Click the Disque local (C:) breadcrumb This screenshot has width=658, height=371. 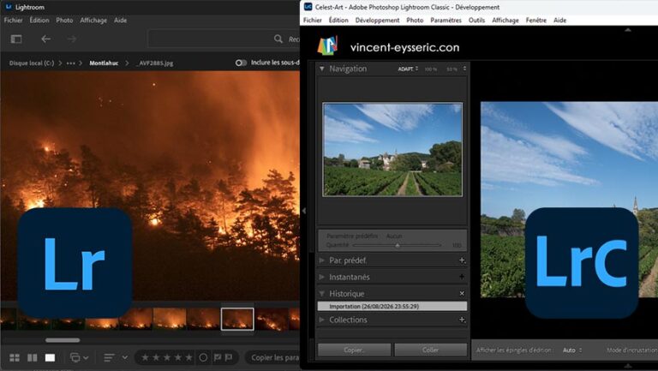point(32,63)
